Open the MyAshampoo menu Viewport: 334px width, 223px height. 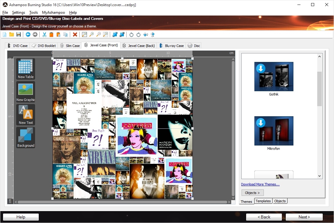pos(53,12)
